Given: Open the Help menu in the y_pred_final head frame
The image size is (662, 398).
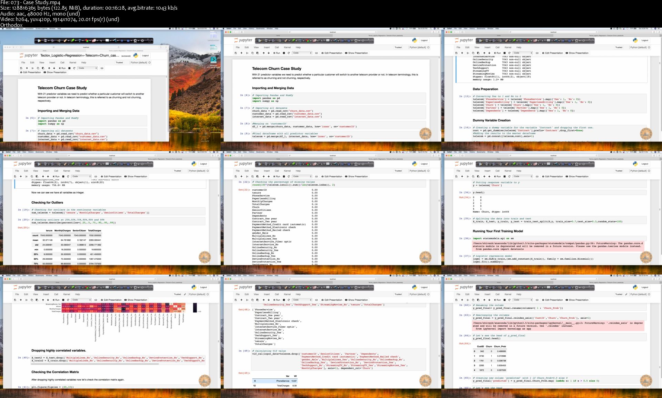Looking at the screenshot, I should coord(519,294).
